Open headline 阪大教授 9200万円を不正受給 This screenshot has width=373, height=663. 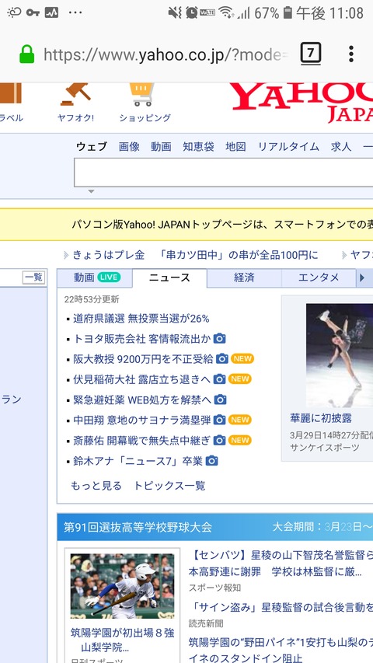143,359
